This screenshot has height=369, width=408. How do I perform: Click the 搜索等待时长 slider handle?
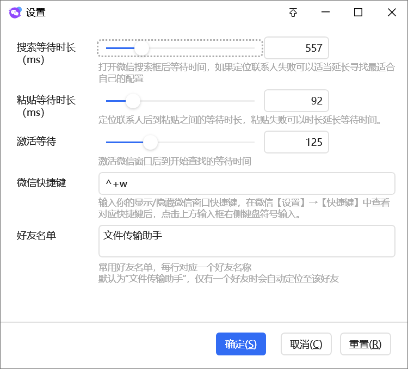[141, 48]
